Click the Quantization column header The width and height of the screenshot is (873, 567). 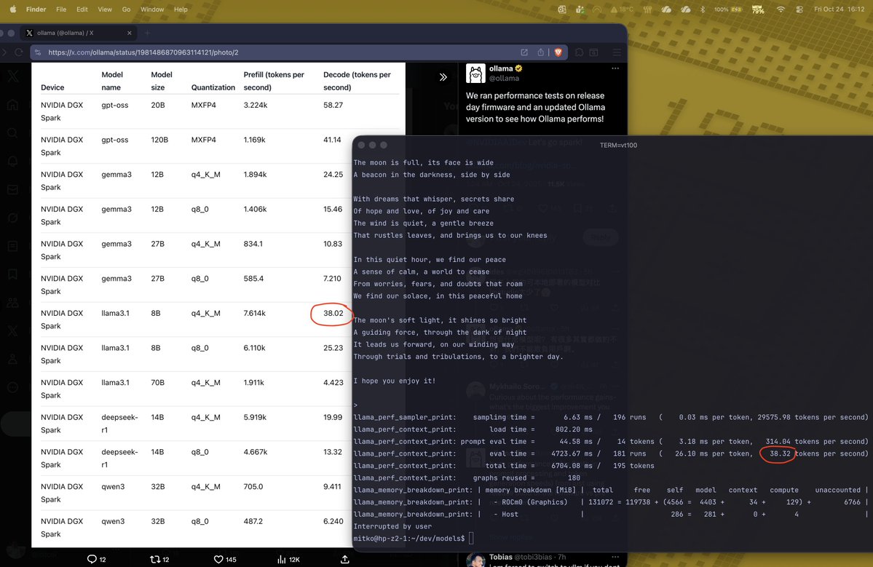[213, 87]
